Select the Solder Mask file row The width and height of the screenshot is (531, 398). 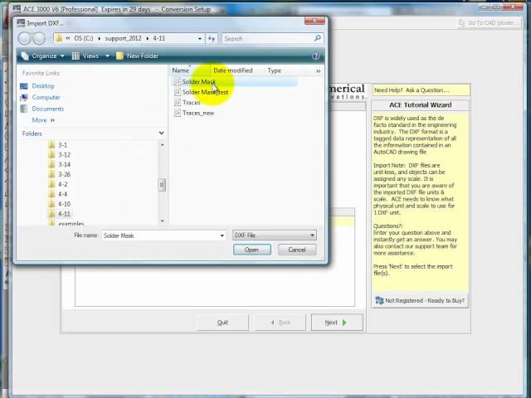click(234, 81)
